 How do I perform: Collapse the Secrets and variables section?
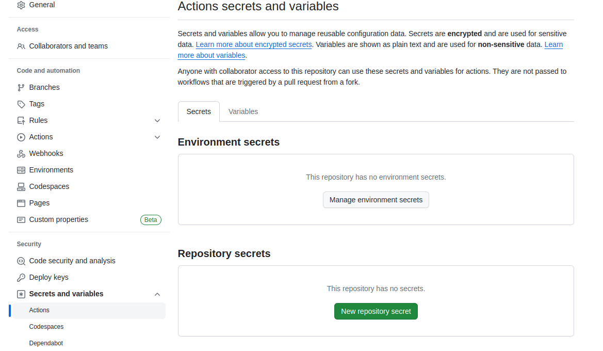157,294
